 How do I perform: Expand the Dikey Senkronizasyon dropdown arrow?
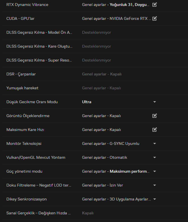(154, 199)
